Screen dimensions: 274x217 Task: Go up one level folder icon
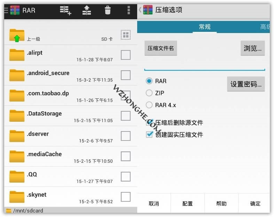click(17, 35)
